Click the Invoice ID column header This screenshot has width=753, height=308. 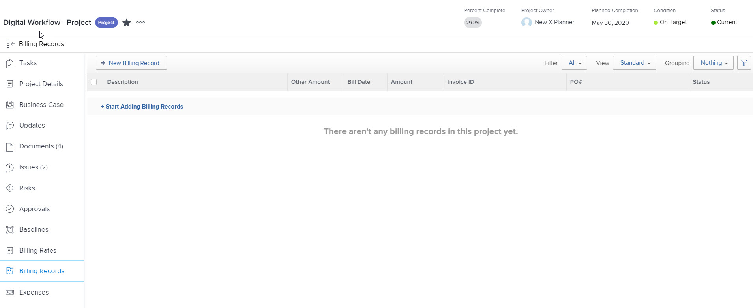pos(461,82)
